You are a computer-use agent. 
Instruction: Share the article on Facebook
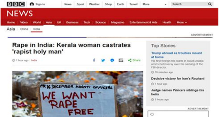tap(94, 60)
